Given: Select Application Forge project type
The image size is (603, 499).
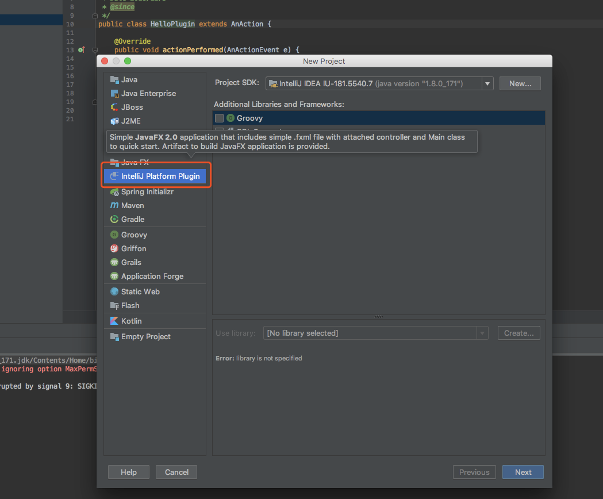Looking at the screenshot, I should point(155,277).
